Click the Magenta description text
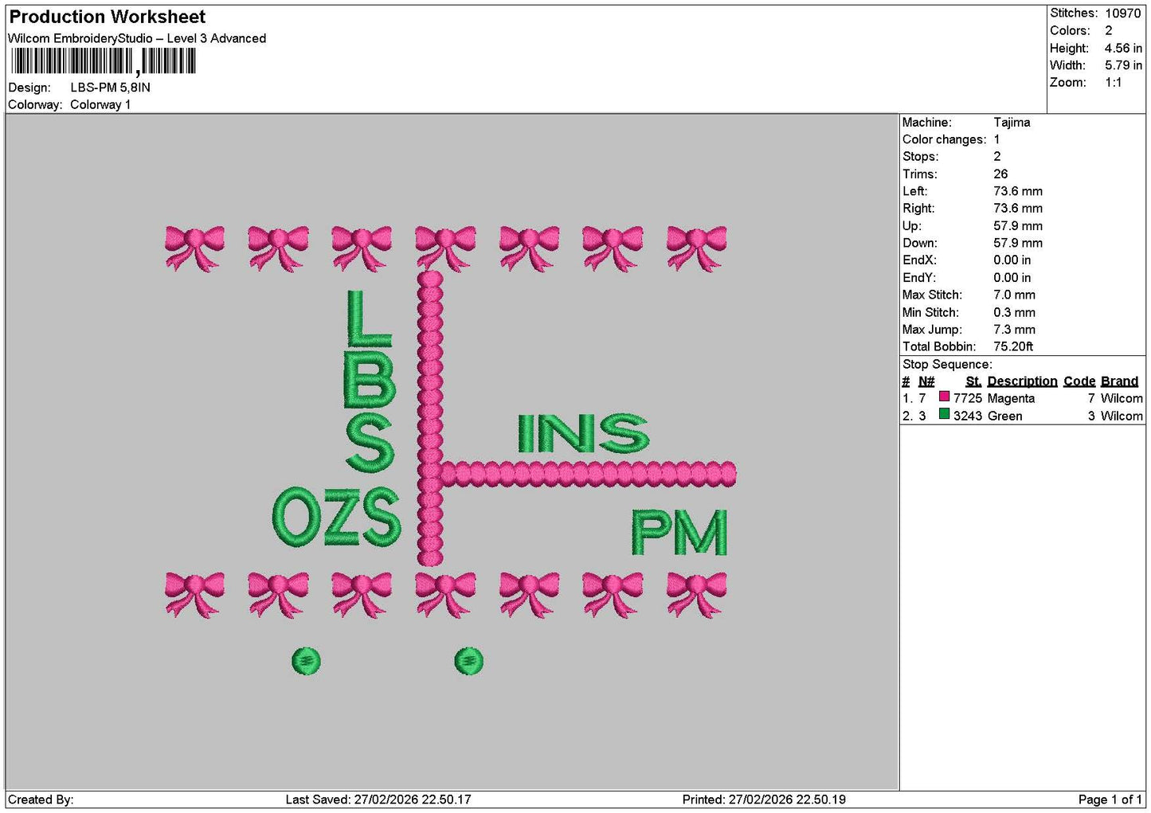The width and height of the screenshot is (1151, 813). tap(1011, 398)
